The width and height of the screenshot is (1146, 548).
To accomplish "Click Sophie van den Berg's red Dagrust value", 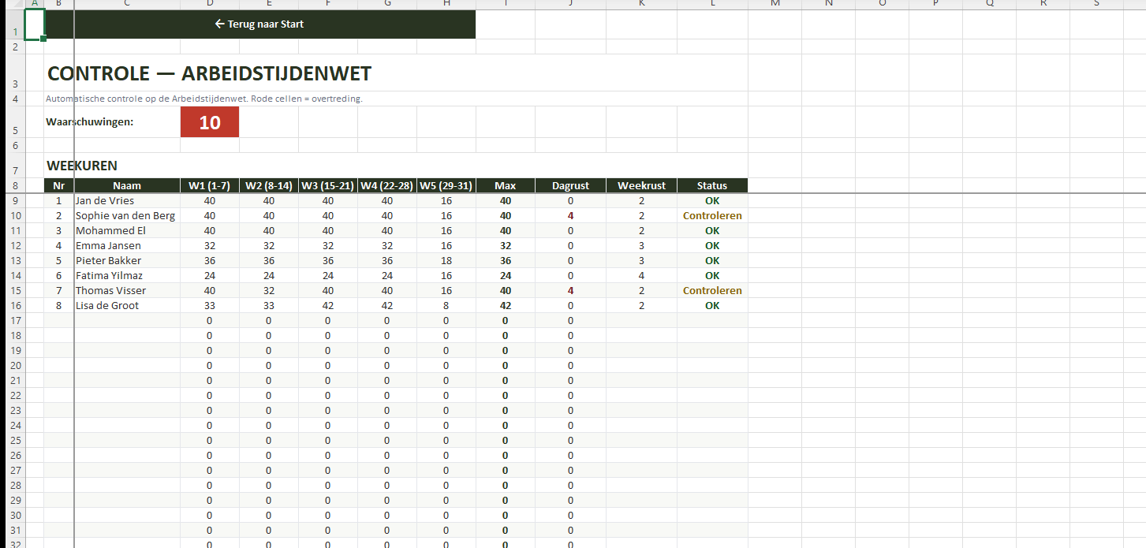I will point(570,216).
